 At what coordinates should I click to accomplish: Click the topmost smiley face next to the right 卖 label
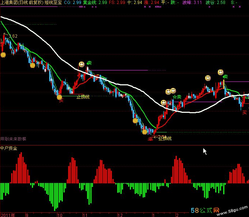click(x=220, y=72)
